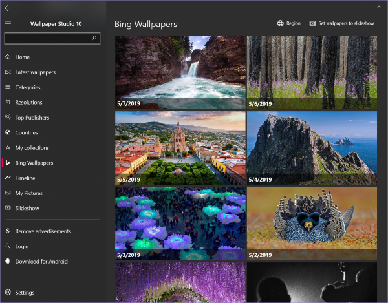Open the Home page
Viewport: 388px width, 303px height.
[x=23, y=57]
